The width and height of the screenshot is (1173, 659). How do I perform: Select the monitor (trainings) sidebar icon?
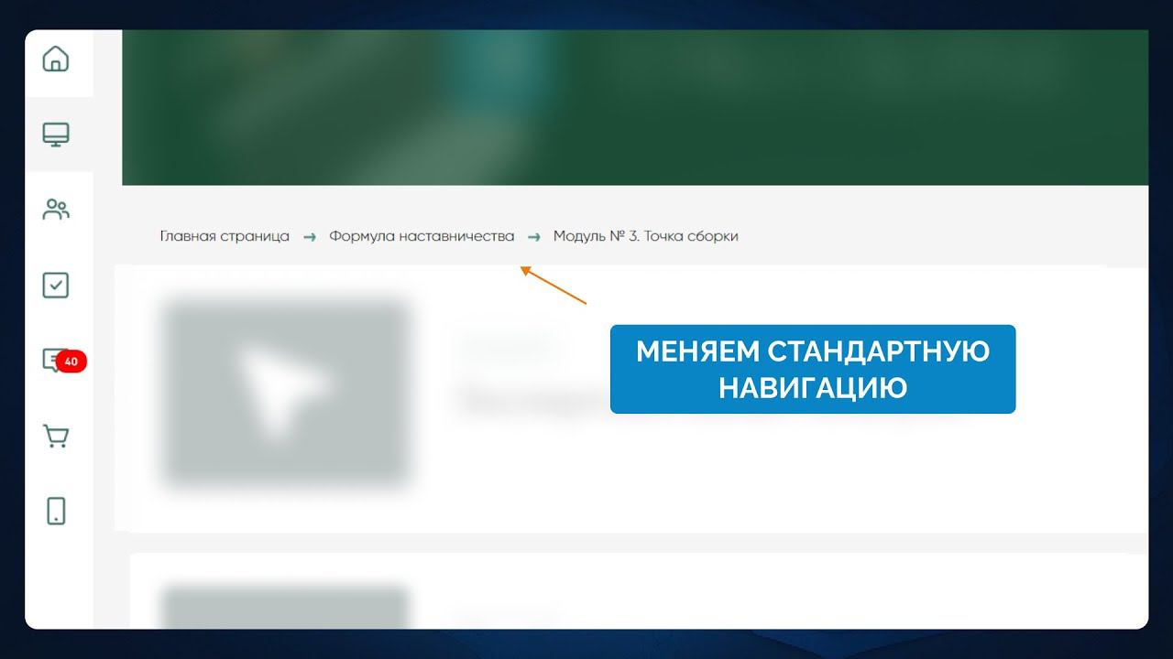(56, 135)
